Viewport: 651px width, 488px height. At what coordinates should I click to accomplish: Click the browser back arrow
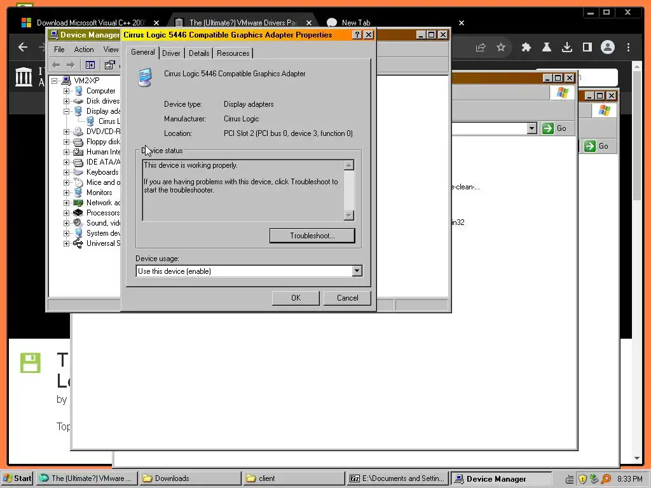tap(23, 47)
